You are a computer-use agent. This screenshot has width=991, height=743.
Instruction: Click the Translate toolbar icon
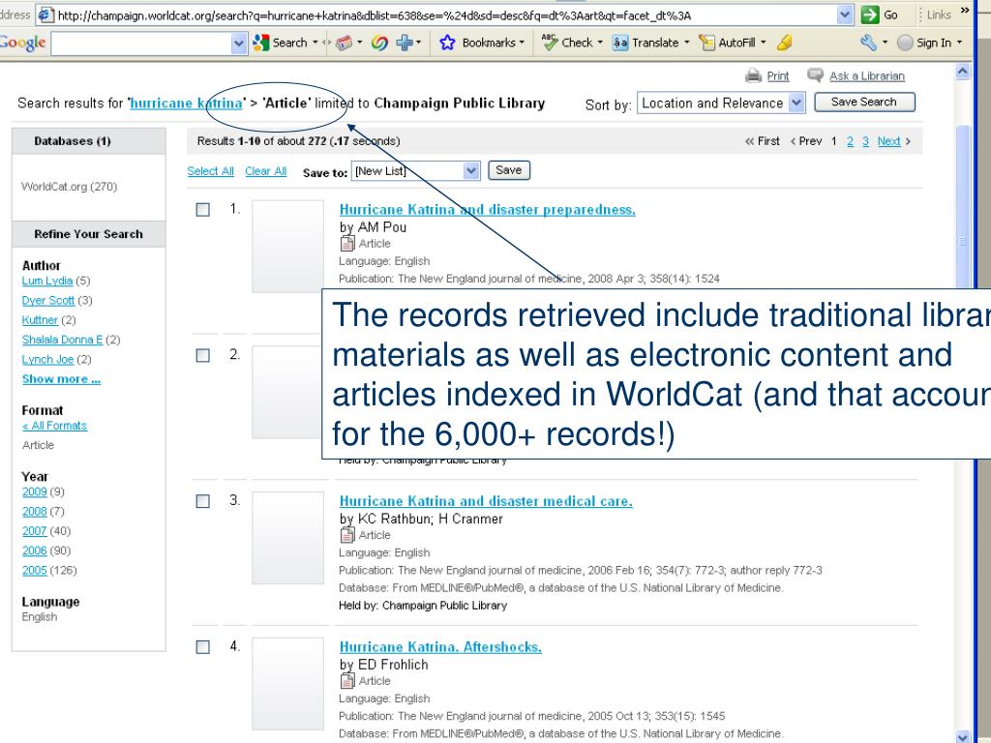pos(620,43)
